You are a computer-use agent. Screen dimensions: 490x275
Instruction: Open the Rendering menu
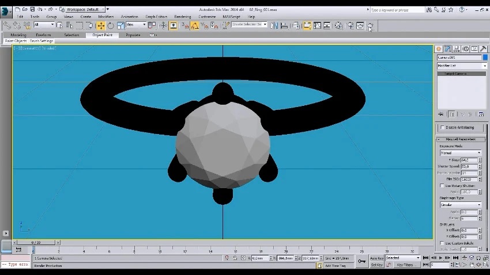pyautogui.click(x=182, y=17)
